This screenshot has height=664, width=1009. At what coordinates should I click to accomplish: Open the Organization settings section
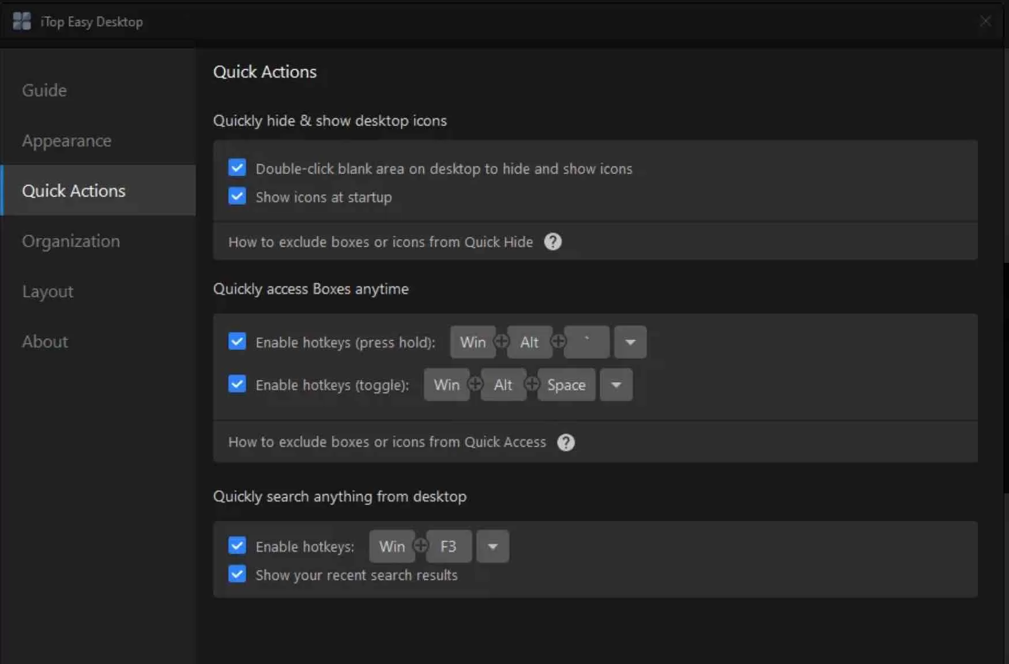coord(71,241)
